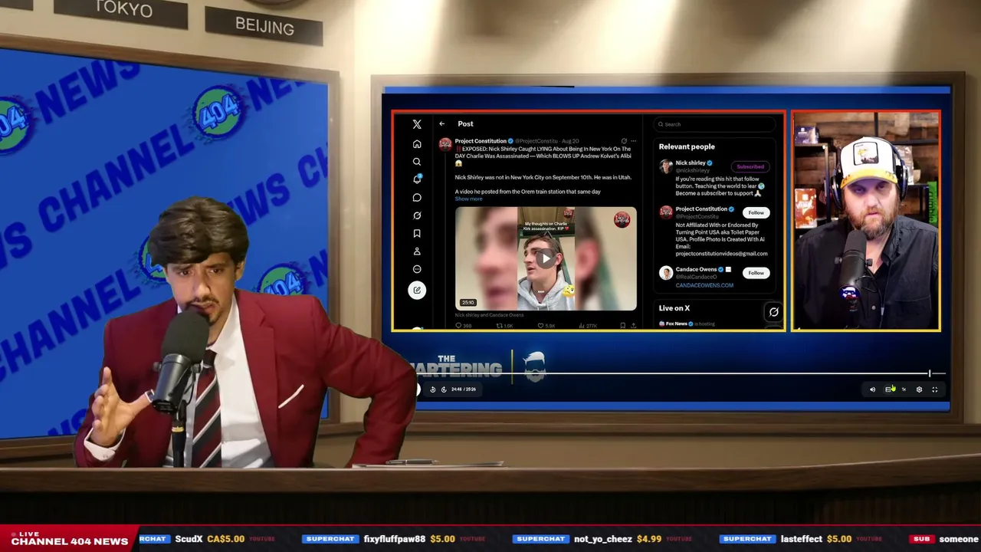Seek on the video progress bar
981x552 pixels.
(x=682, y=373)
